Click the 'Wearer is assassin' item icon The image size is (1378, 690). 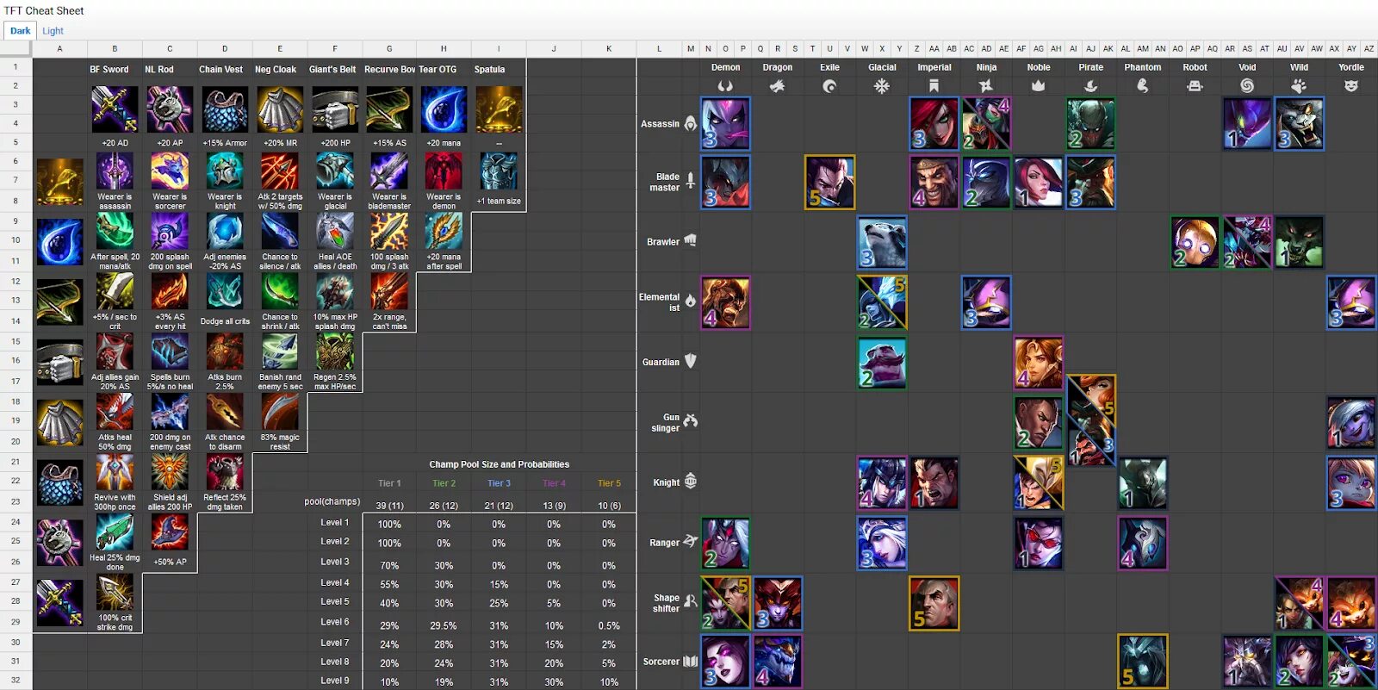point(115,171)
